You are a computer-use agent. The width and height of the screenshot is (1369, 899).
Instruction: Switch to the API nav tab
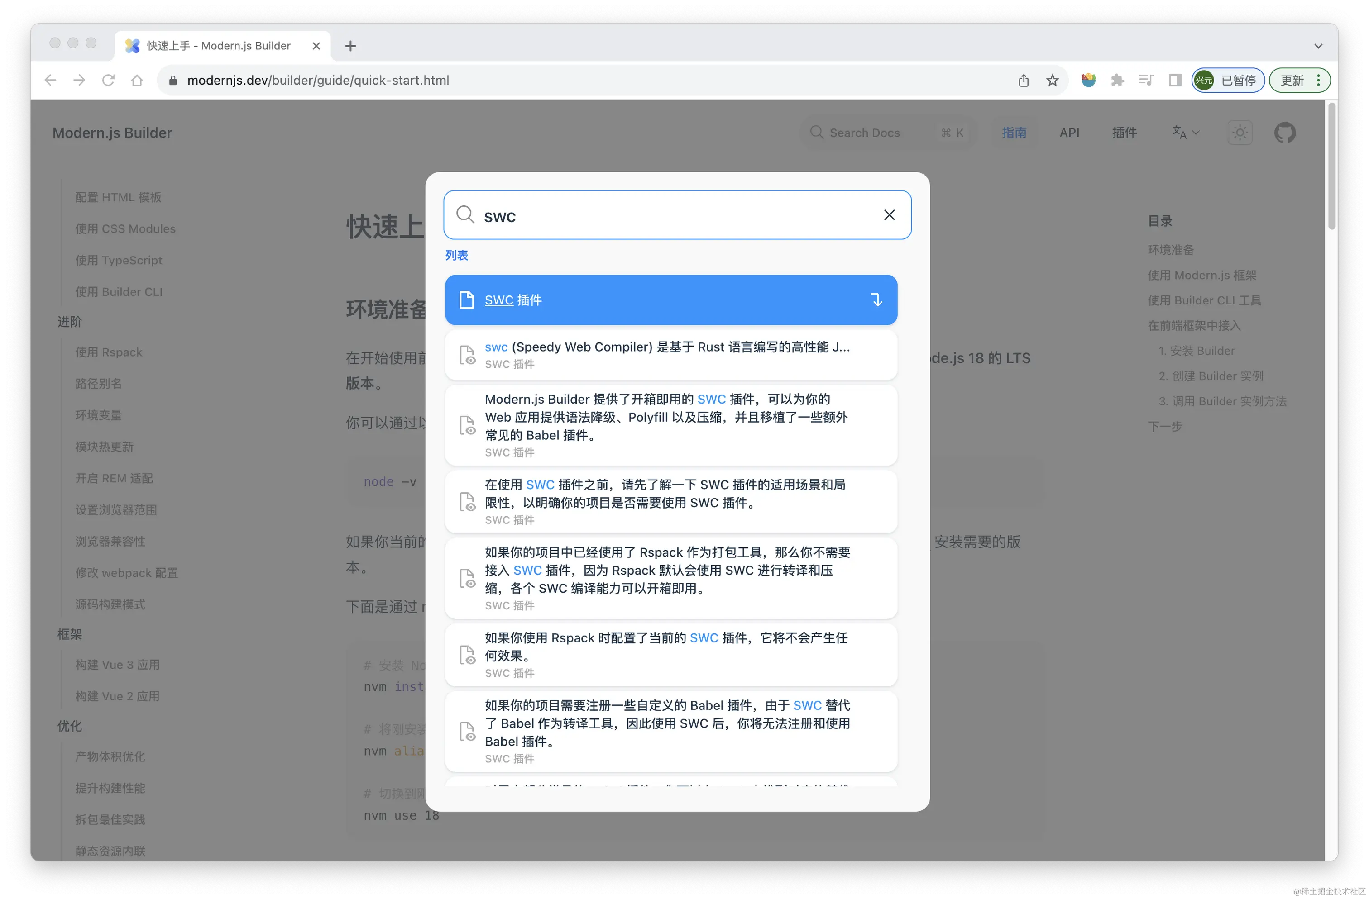1069,133
